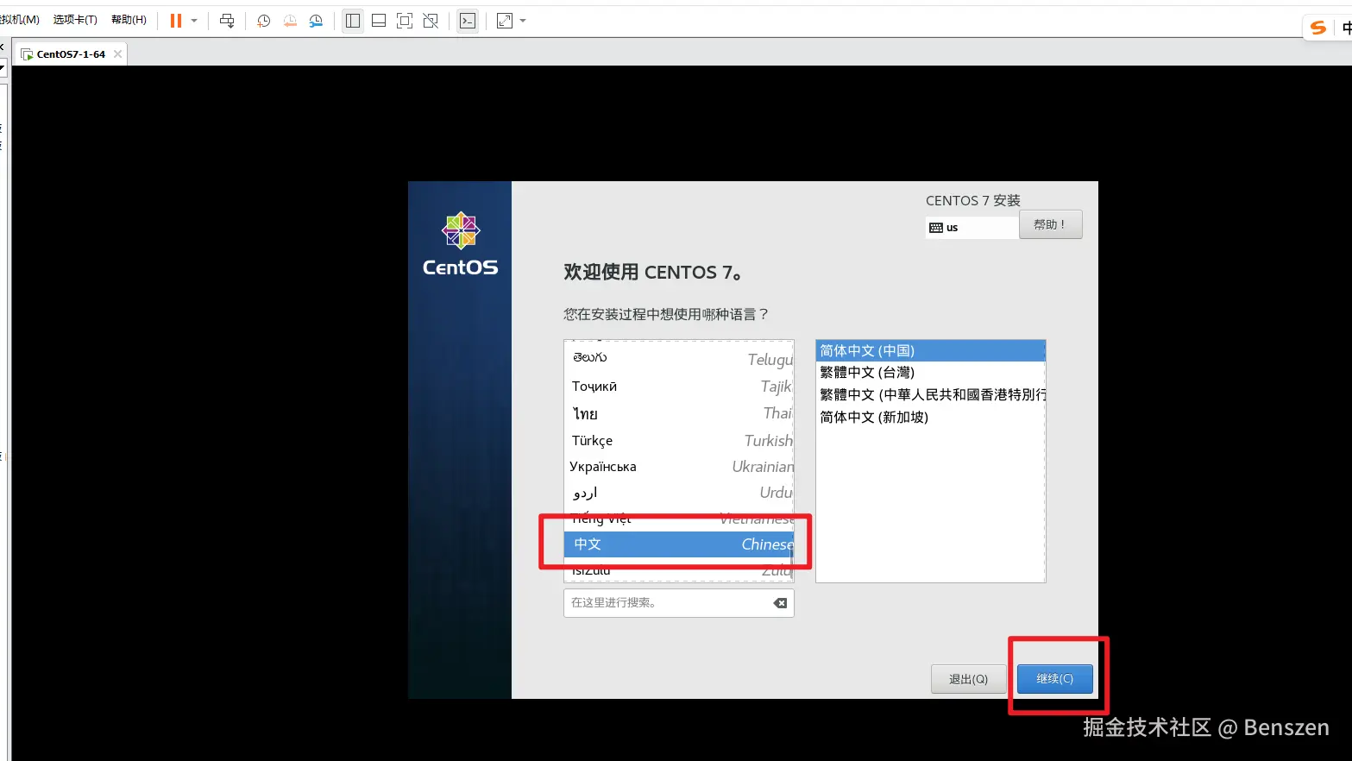Screen dimensions: 1352x761
Task: Click the 继续(C) continue button
Action: pyautogui.click(x=1054, y=679)
